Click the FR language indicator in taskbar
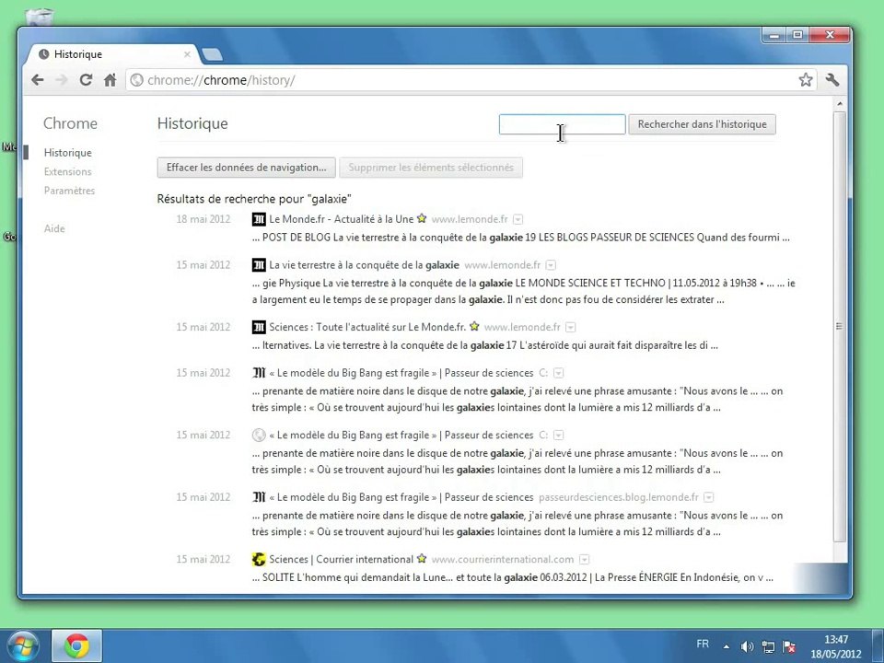 click(703, 644)
